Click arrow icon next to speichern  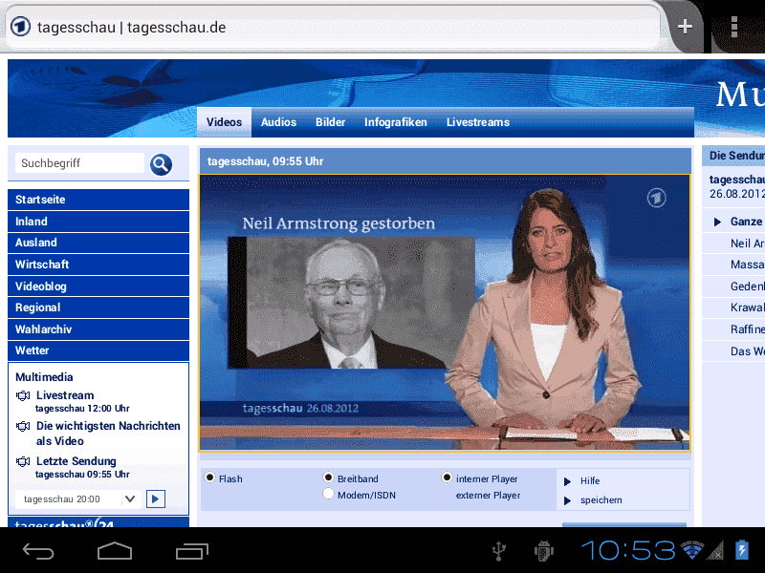pyautogui.click(x=567, y=500)
